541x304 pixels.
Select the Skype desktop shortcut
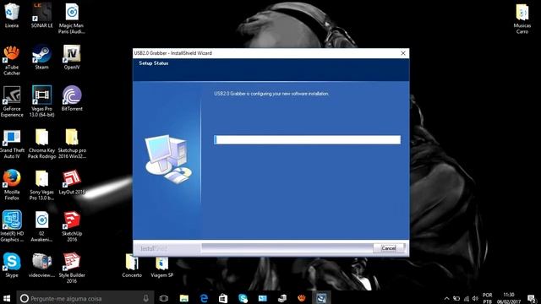(x=12, y=264)
